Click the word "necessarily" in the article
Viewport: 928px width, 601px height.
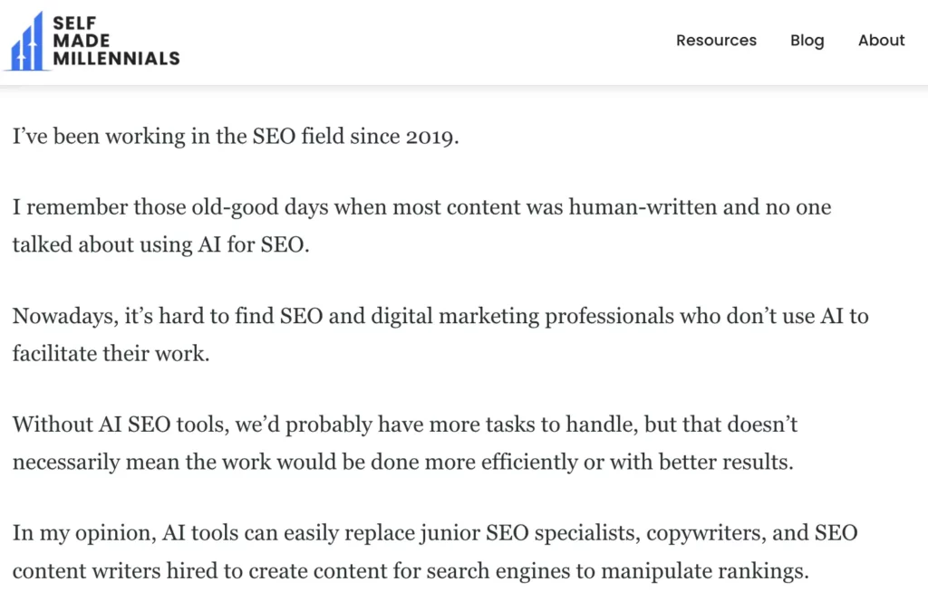(x=67, y=462)
